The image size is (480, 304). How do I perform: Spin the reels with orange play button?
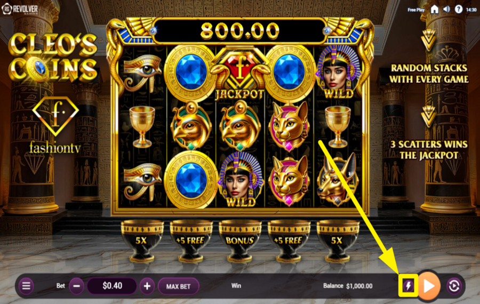point(429,286)
